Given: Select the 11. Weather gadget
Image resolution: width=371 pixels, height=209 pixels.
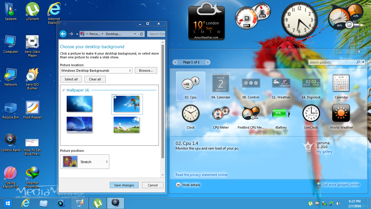Looking at the screenshot, I should click(281, 86).
